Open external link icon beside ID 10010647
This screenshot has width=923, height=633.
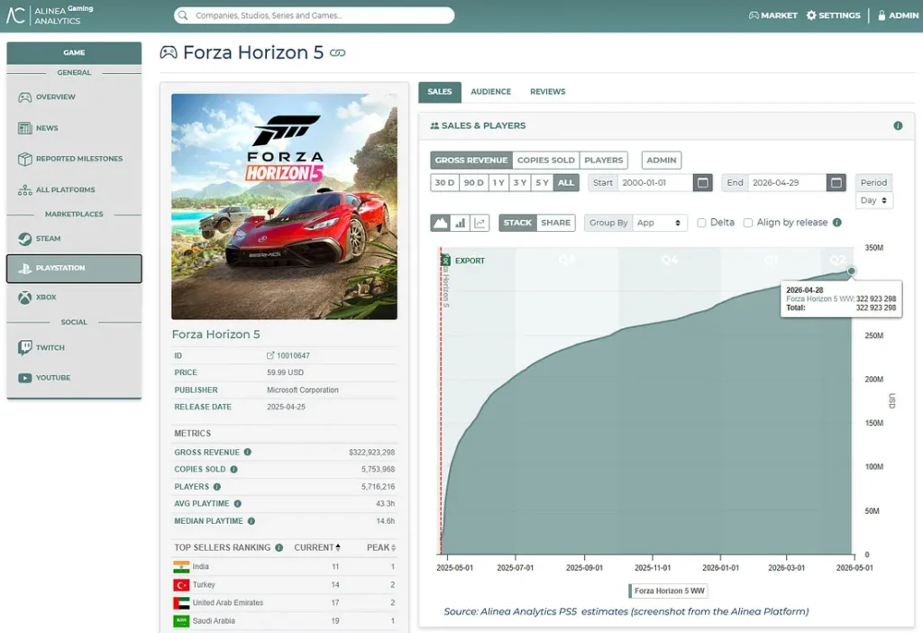[x=270, y=355]
